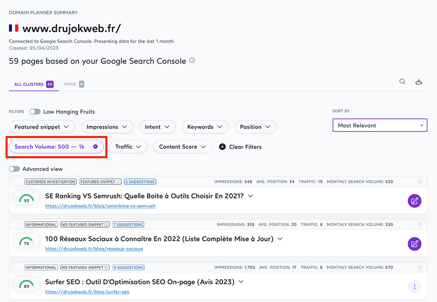
Task: Click the content score 76 gauge
Action: point(27,241)
